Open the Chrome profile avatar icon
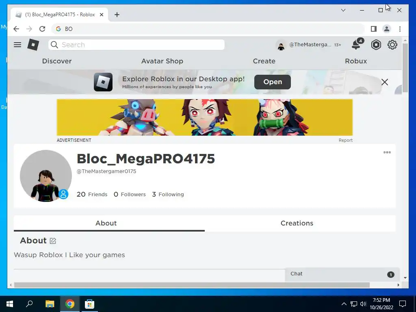This screenshot has height=312, width=416. click(387, 29)
